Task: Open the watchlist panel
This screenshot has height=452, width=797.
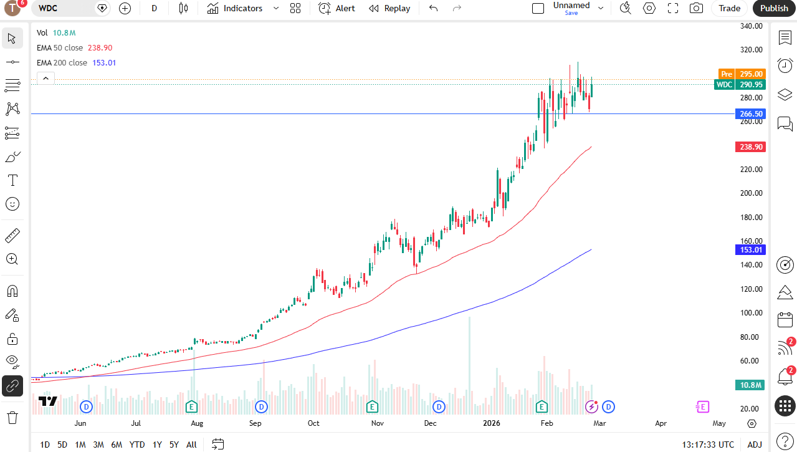Action: tap(785, 37)
